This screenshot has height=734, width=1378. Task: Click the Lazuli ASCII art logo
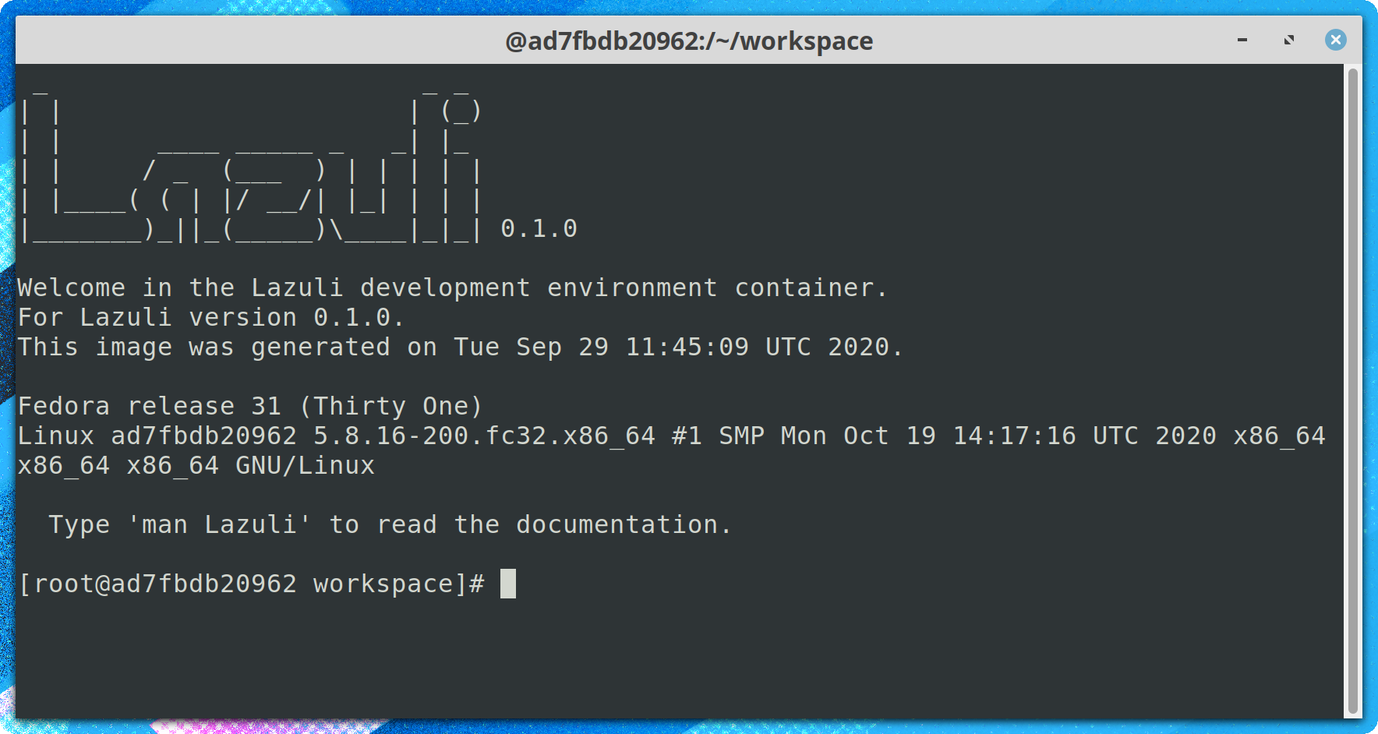point(249,168)
